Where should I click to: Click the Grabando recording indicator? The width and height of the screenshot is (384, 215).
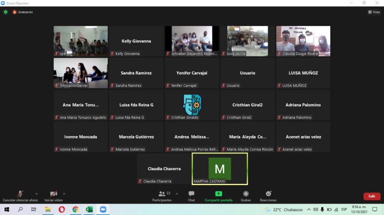click(23, 12)
